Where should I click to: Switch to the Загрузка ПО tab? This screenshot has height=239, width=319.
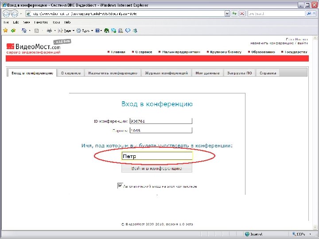point(239,73)
